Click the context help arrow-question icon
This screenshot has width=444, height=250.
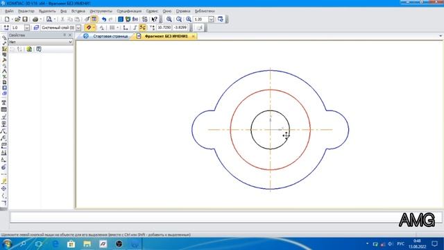[154, 19]
